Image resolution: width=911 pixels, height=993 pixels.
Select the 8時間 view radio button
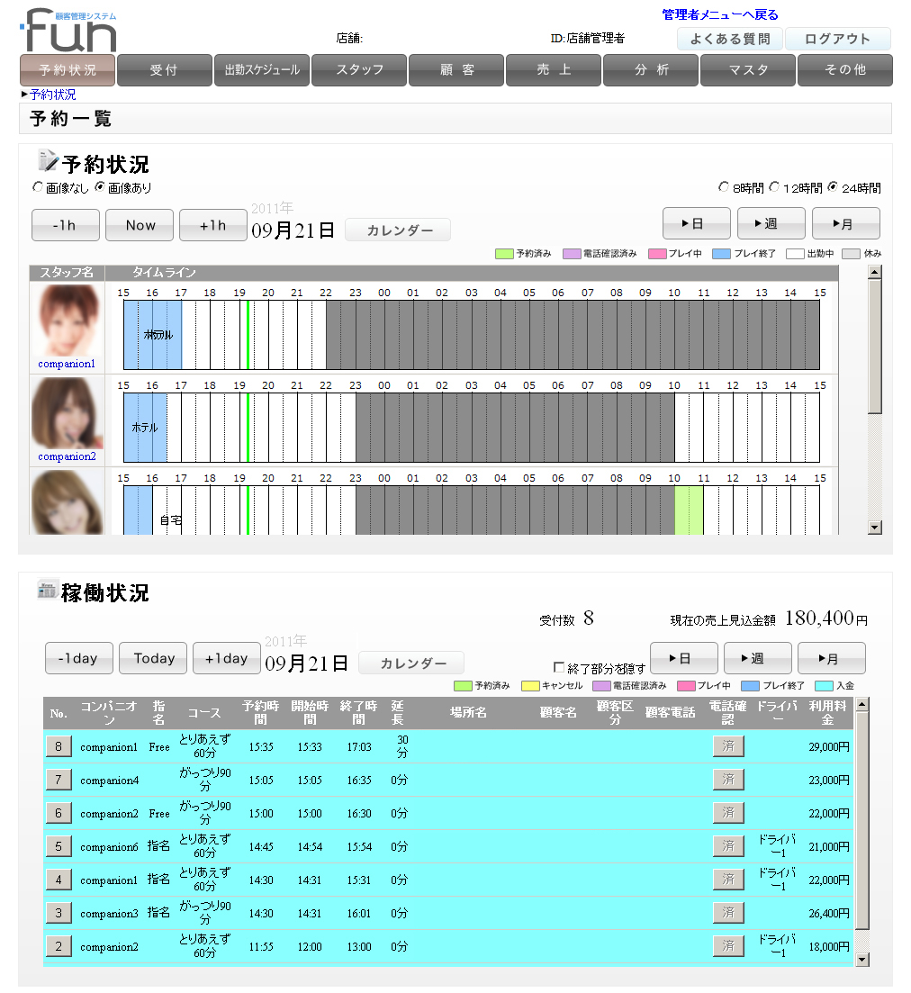point(724,188)
